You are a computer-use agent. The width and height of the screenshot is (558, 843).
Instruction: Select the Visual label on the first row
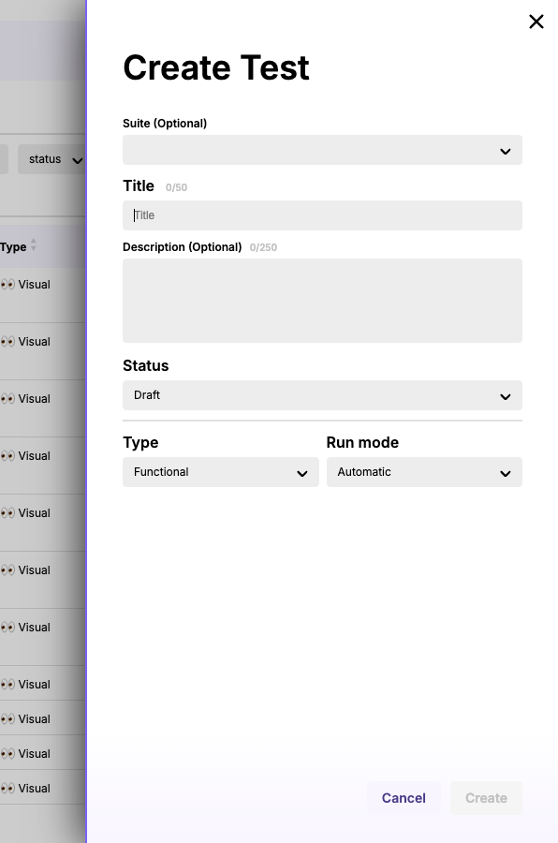click(35, 284)
